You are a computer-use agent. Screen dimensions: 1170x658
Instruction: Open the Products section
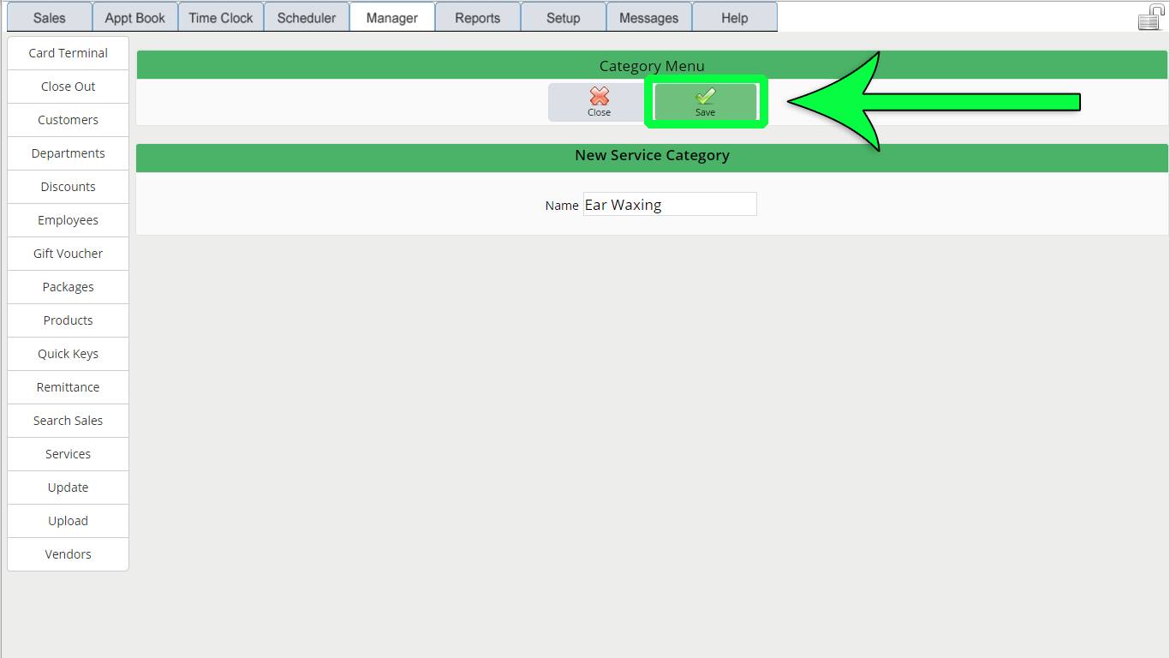coord(68,320)
